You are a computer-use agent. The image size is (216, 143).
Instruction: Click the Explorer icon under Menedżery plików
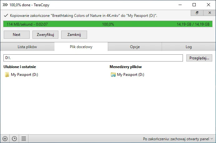click(x=113, y=75)
